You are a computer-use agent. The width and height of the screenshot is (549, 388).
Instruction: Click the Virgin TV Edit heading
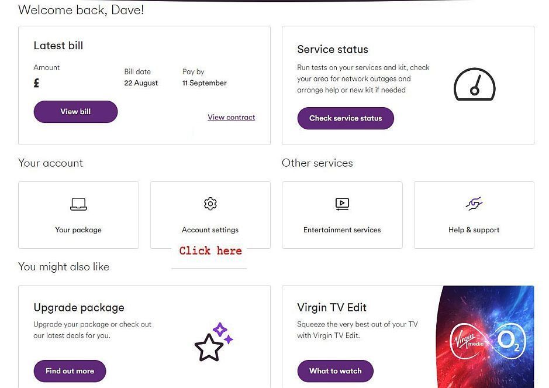click(332, 307)
